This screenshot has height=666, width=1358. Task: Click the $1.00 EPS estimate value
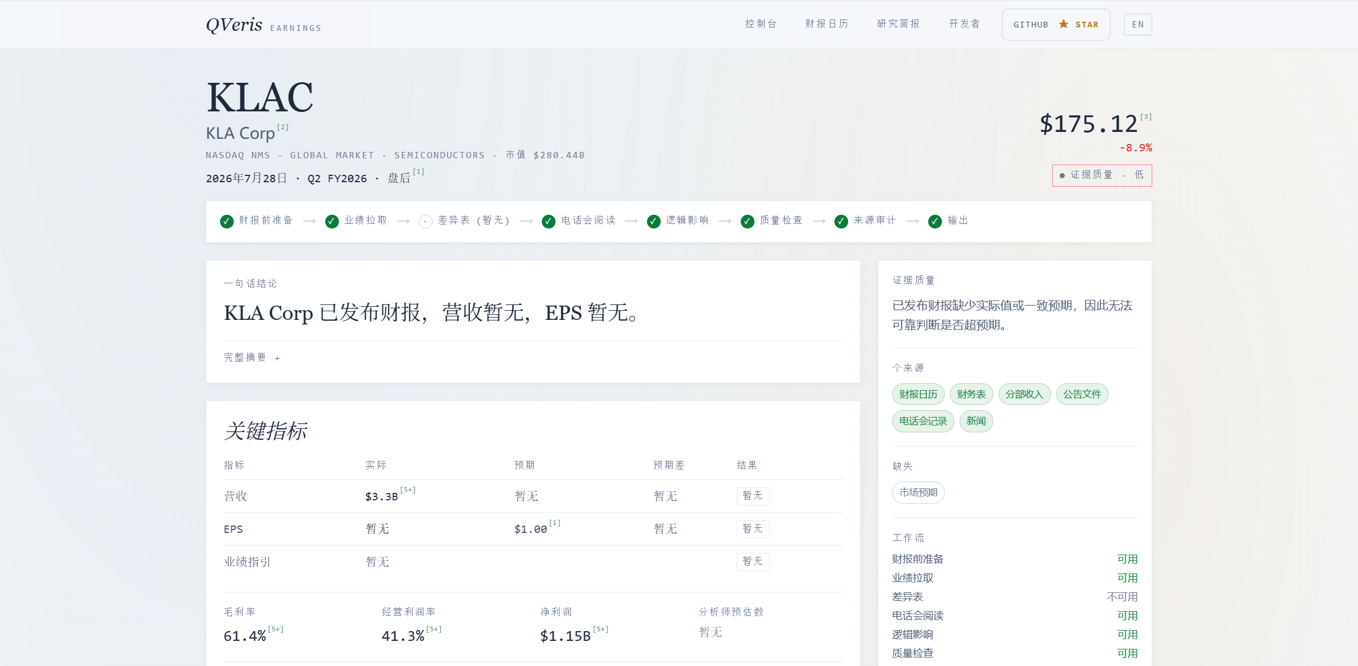pos(531,529)
